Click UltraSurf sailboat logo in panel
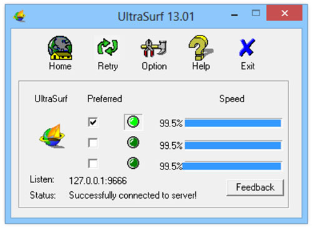The width and height of the screenshot is (312, 228). (x=52, y=136)
